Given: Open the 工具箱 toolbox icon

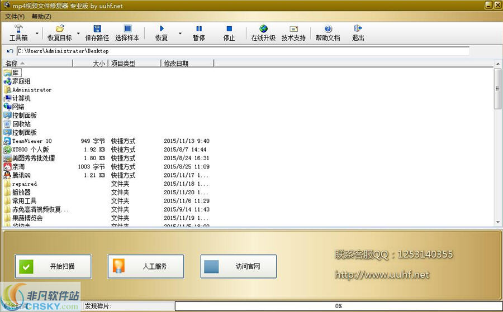Looking at the screenshot, I should tap(18, 29).
